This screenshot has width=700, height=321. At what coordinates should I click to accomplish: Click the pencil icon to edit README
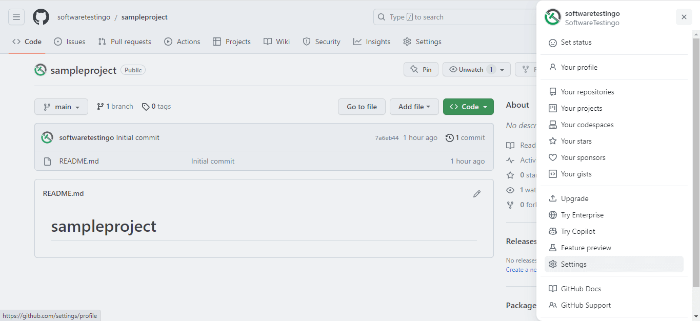coord(477,194)
